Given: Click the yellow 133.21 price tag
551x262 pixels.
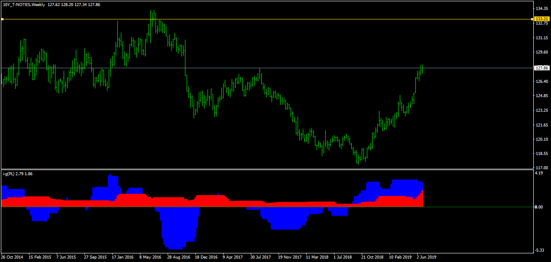Looking at the screenshot, I should point(542,19).
